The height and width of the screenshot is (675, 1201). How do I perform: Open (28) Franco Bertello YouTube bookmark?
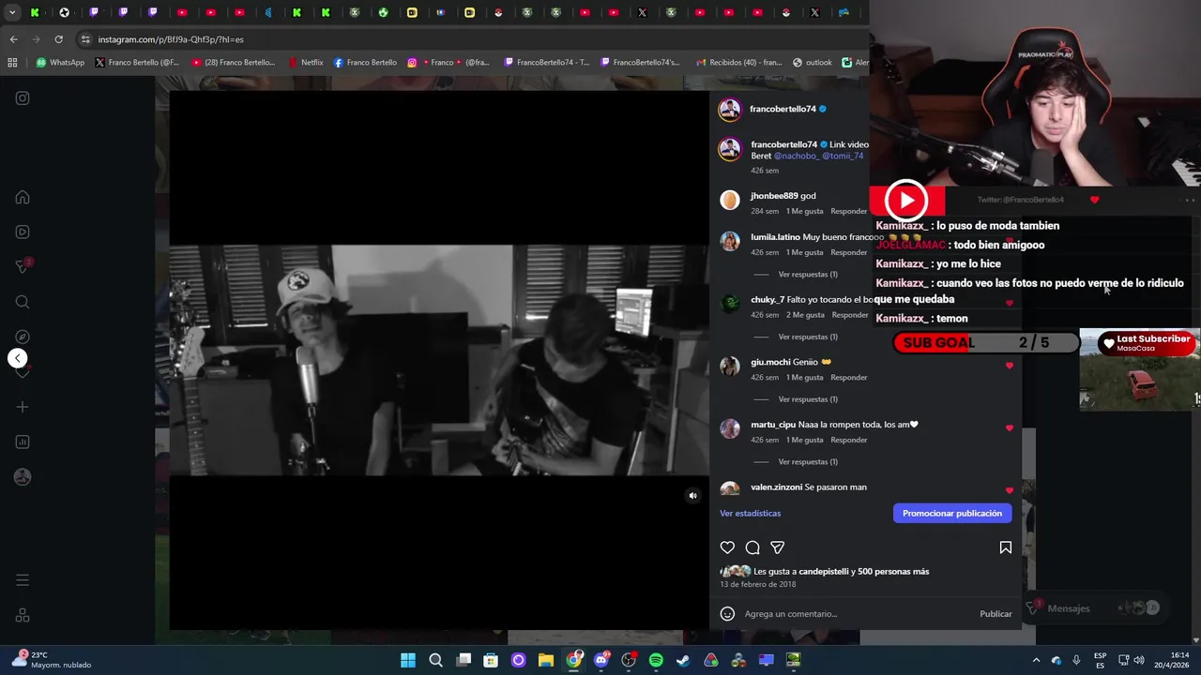click(233, 63)
